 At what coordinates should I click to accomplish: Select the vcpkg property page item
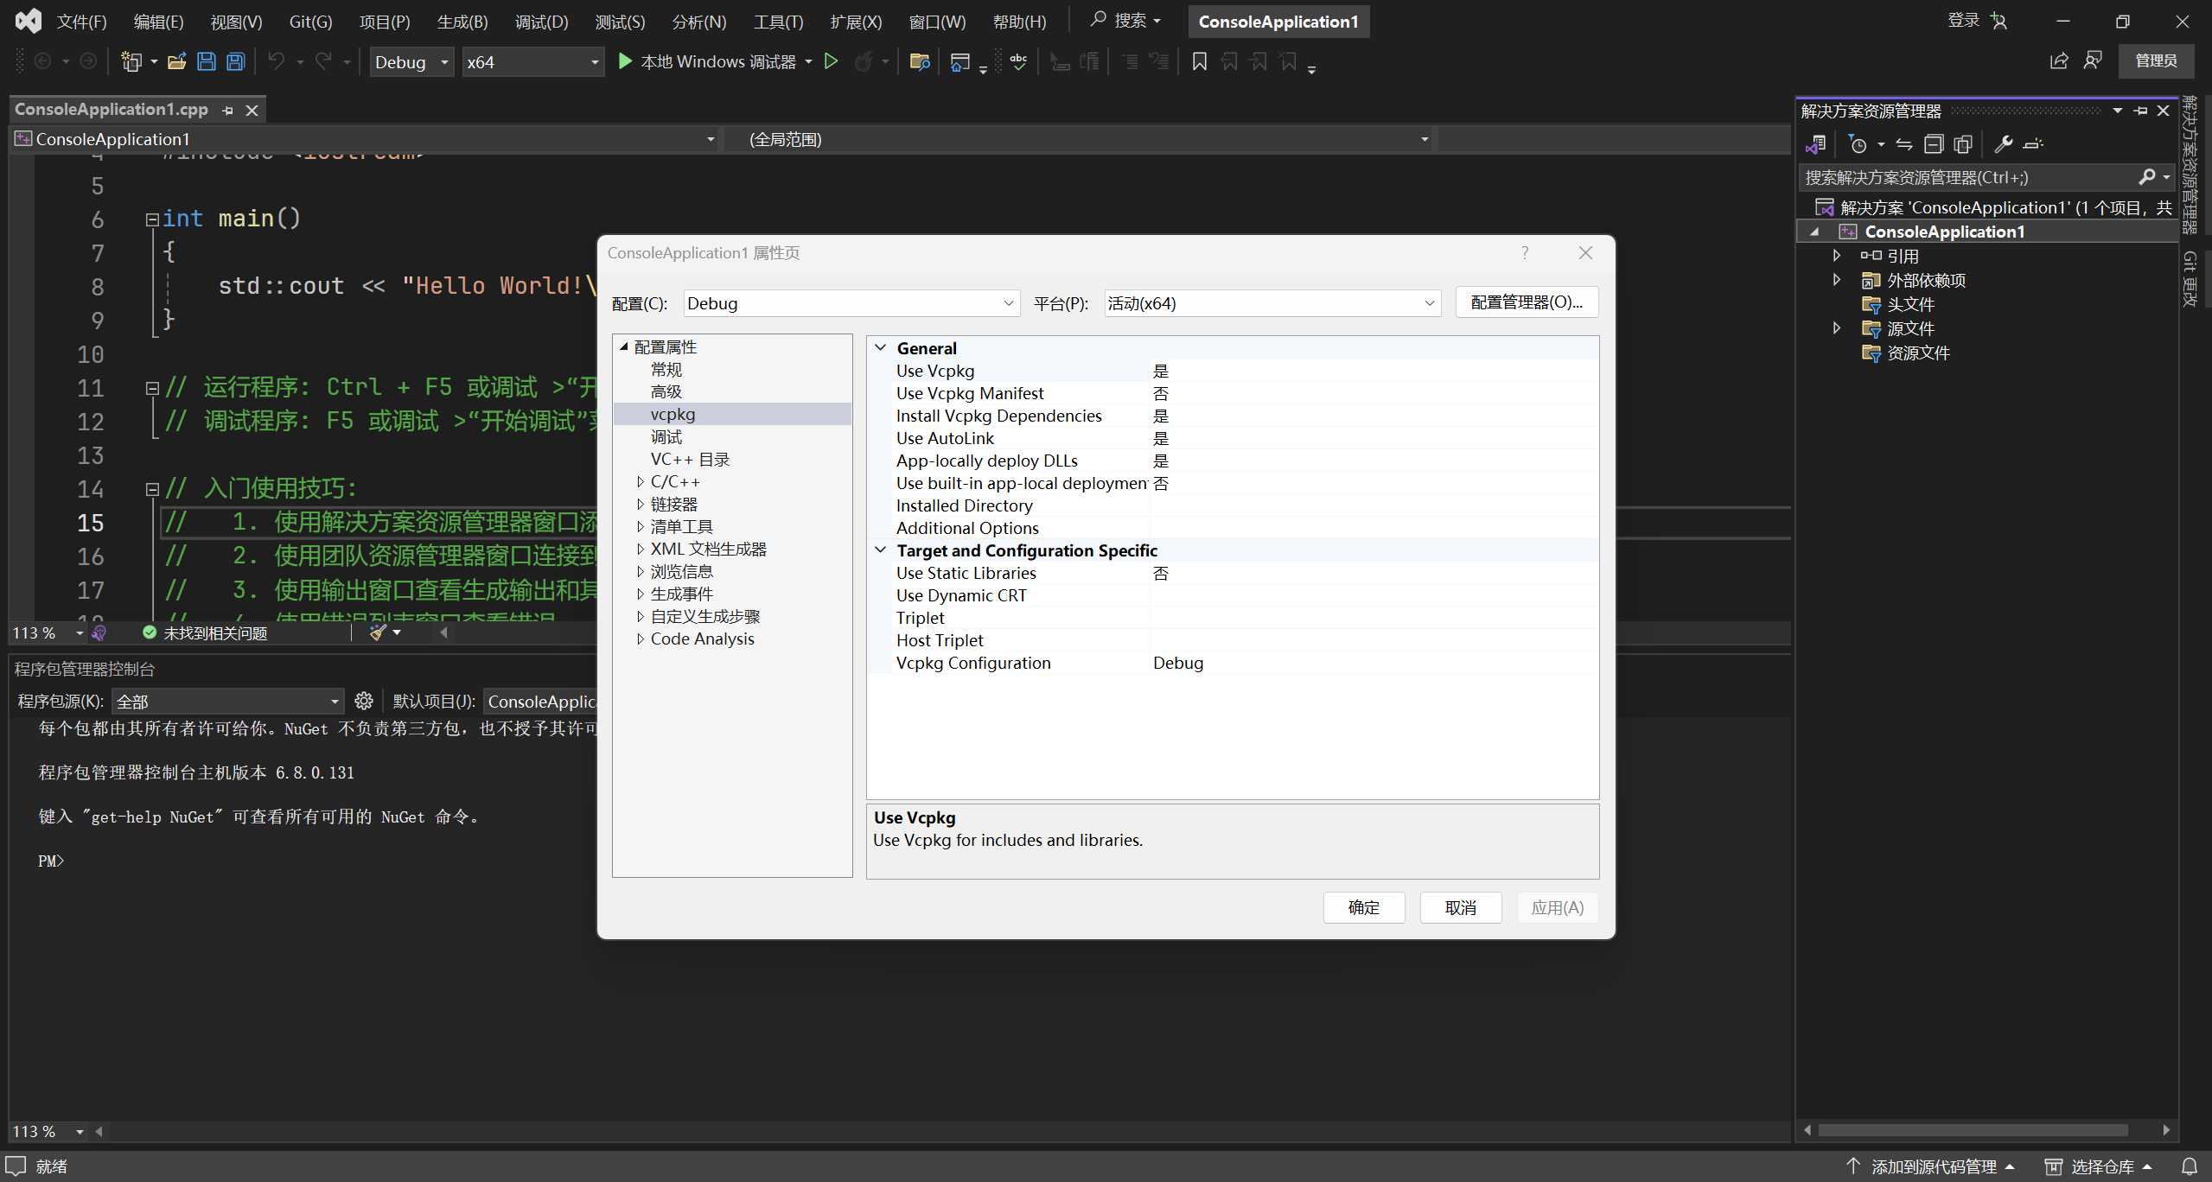click(673, 415)
